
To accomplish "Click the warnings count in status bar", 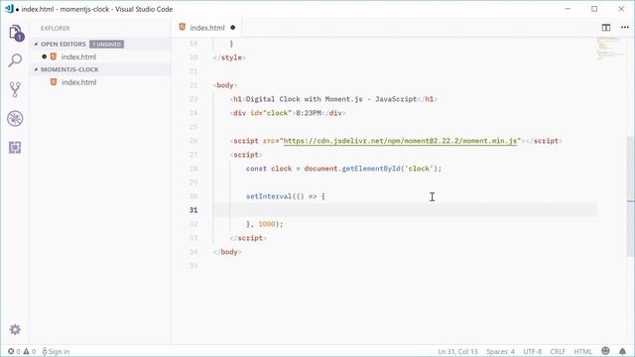I will 30,351.
